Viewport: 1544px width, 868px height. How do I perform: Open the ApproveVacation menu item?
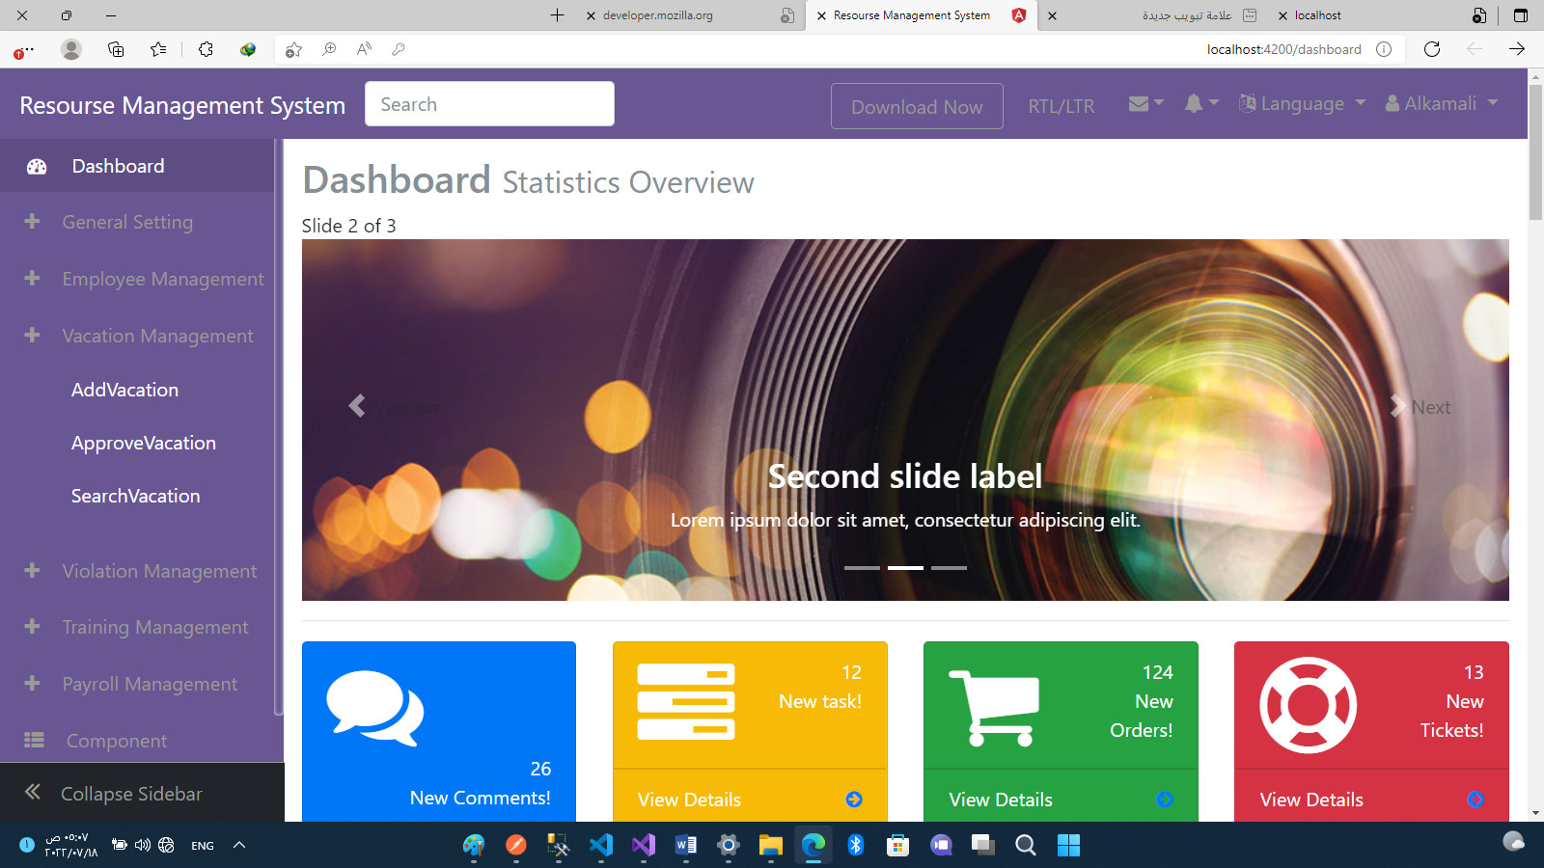(x=144, y=443)
